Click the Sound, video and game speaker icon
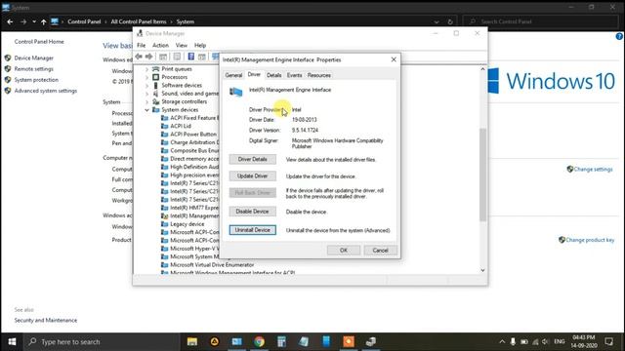625x351 pixels. 156,94
